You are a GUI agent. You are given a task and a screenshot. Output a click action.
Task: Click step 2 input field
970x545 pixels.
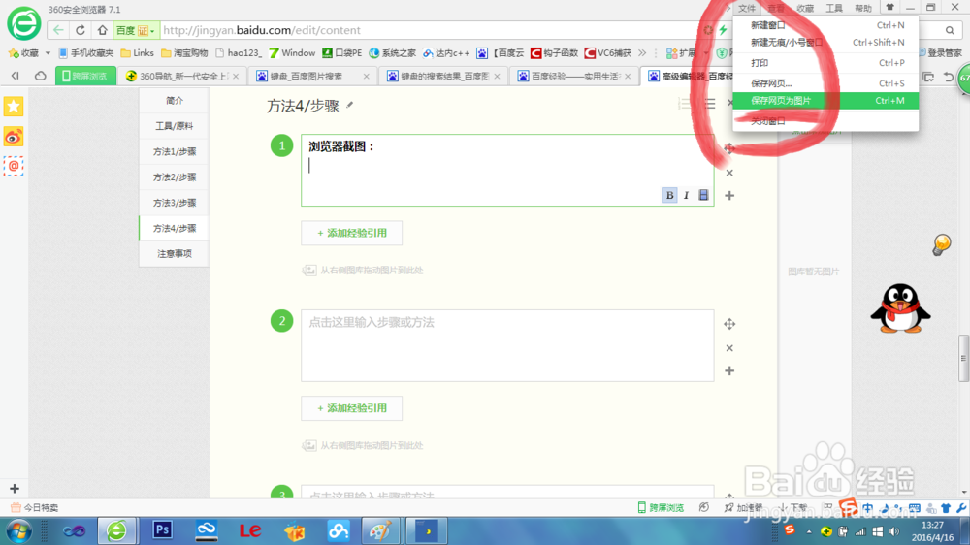tap(507, 345)
